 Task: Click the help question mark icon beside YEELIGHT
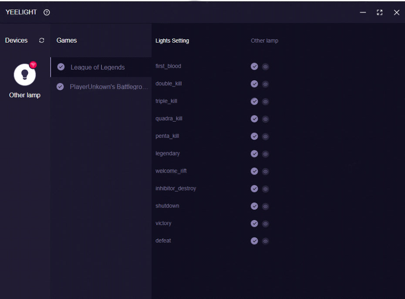coord(47,13)
